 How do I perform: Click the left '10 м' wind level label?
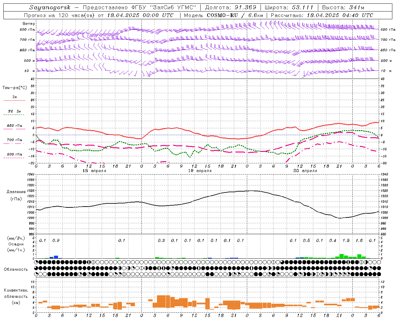30,71
